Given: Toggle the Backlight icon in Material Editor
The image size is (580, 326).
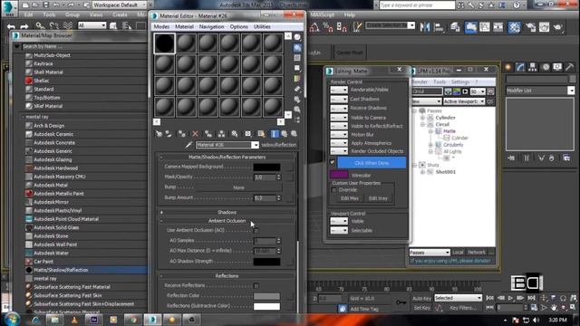Looking at the screenshot, I should pos(297,48).
